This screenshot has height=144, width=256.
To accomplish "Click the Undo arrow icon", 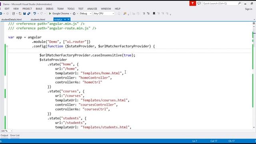I will (34, 14).
